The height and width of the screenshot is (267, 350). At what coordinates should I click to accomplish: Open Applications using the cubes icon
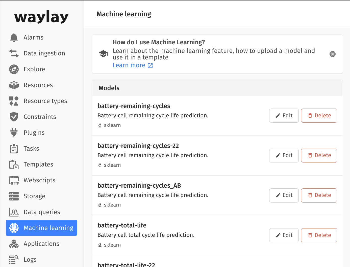click(x=14, y=244)
